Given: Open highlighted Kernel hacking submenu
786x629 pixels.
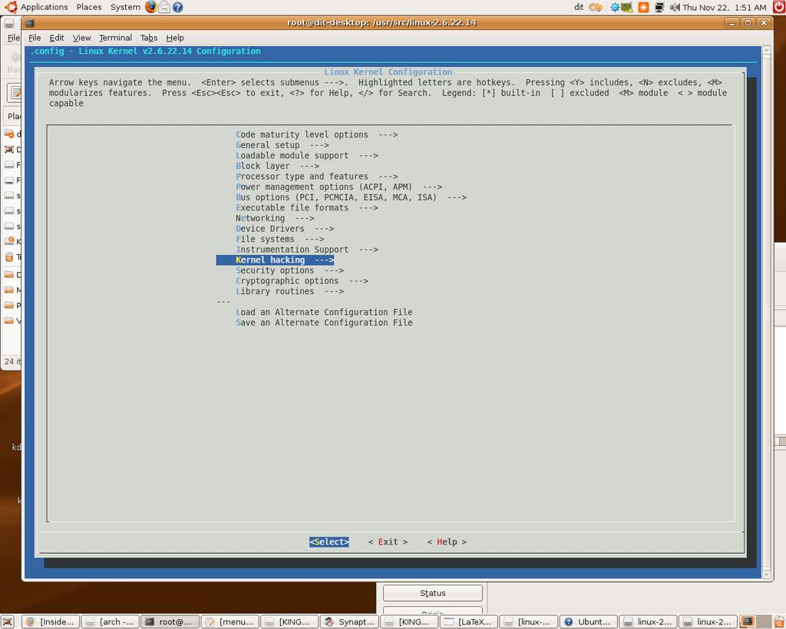Looking at the screenshot, I should 276,260.
